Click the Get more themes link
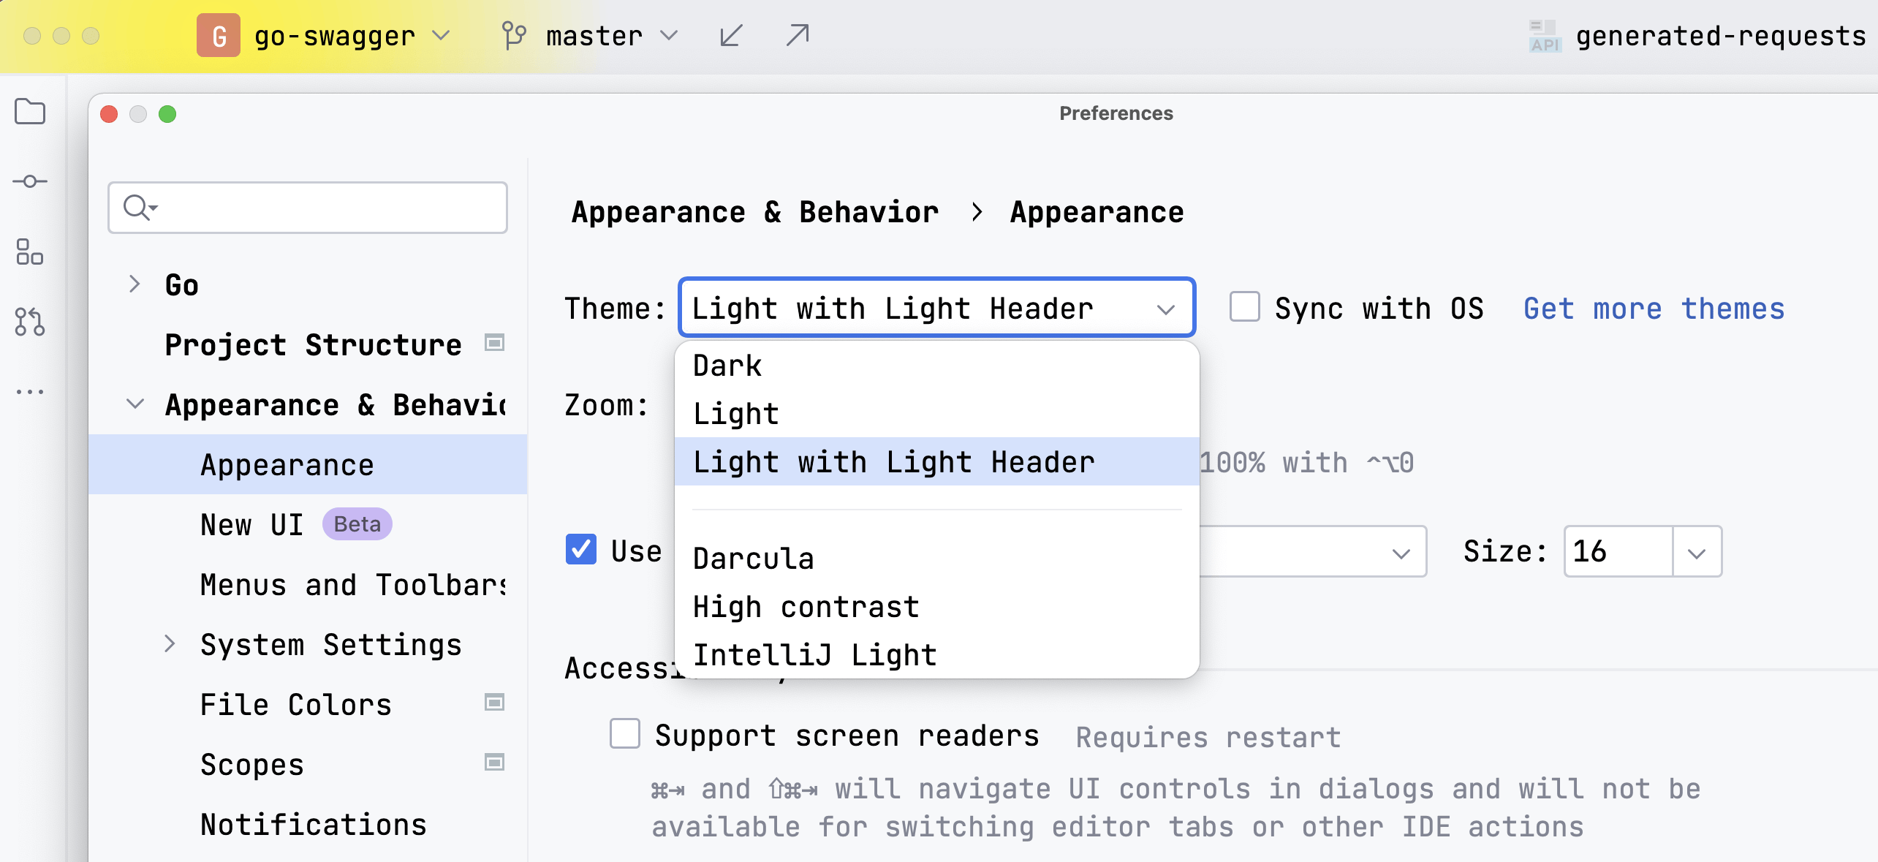The width and height of the screenshot is (1878, 862). 1654,309
